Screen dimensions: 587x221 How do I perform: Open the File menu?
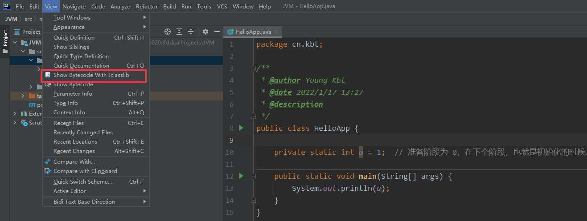20,7
